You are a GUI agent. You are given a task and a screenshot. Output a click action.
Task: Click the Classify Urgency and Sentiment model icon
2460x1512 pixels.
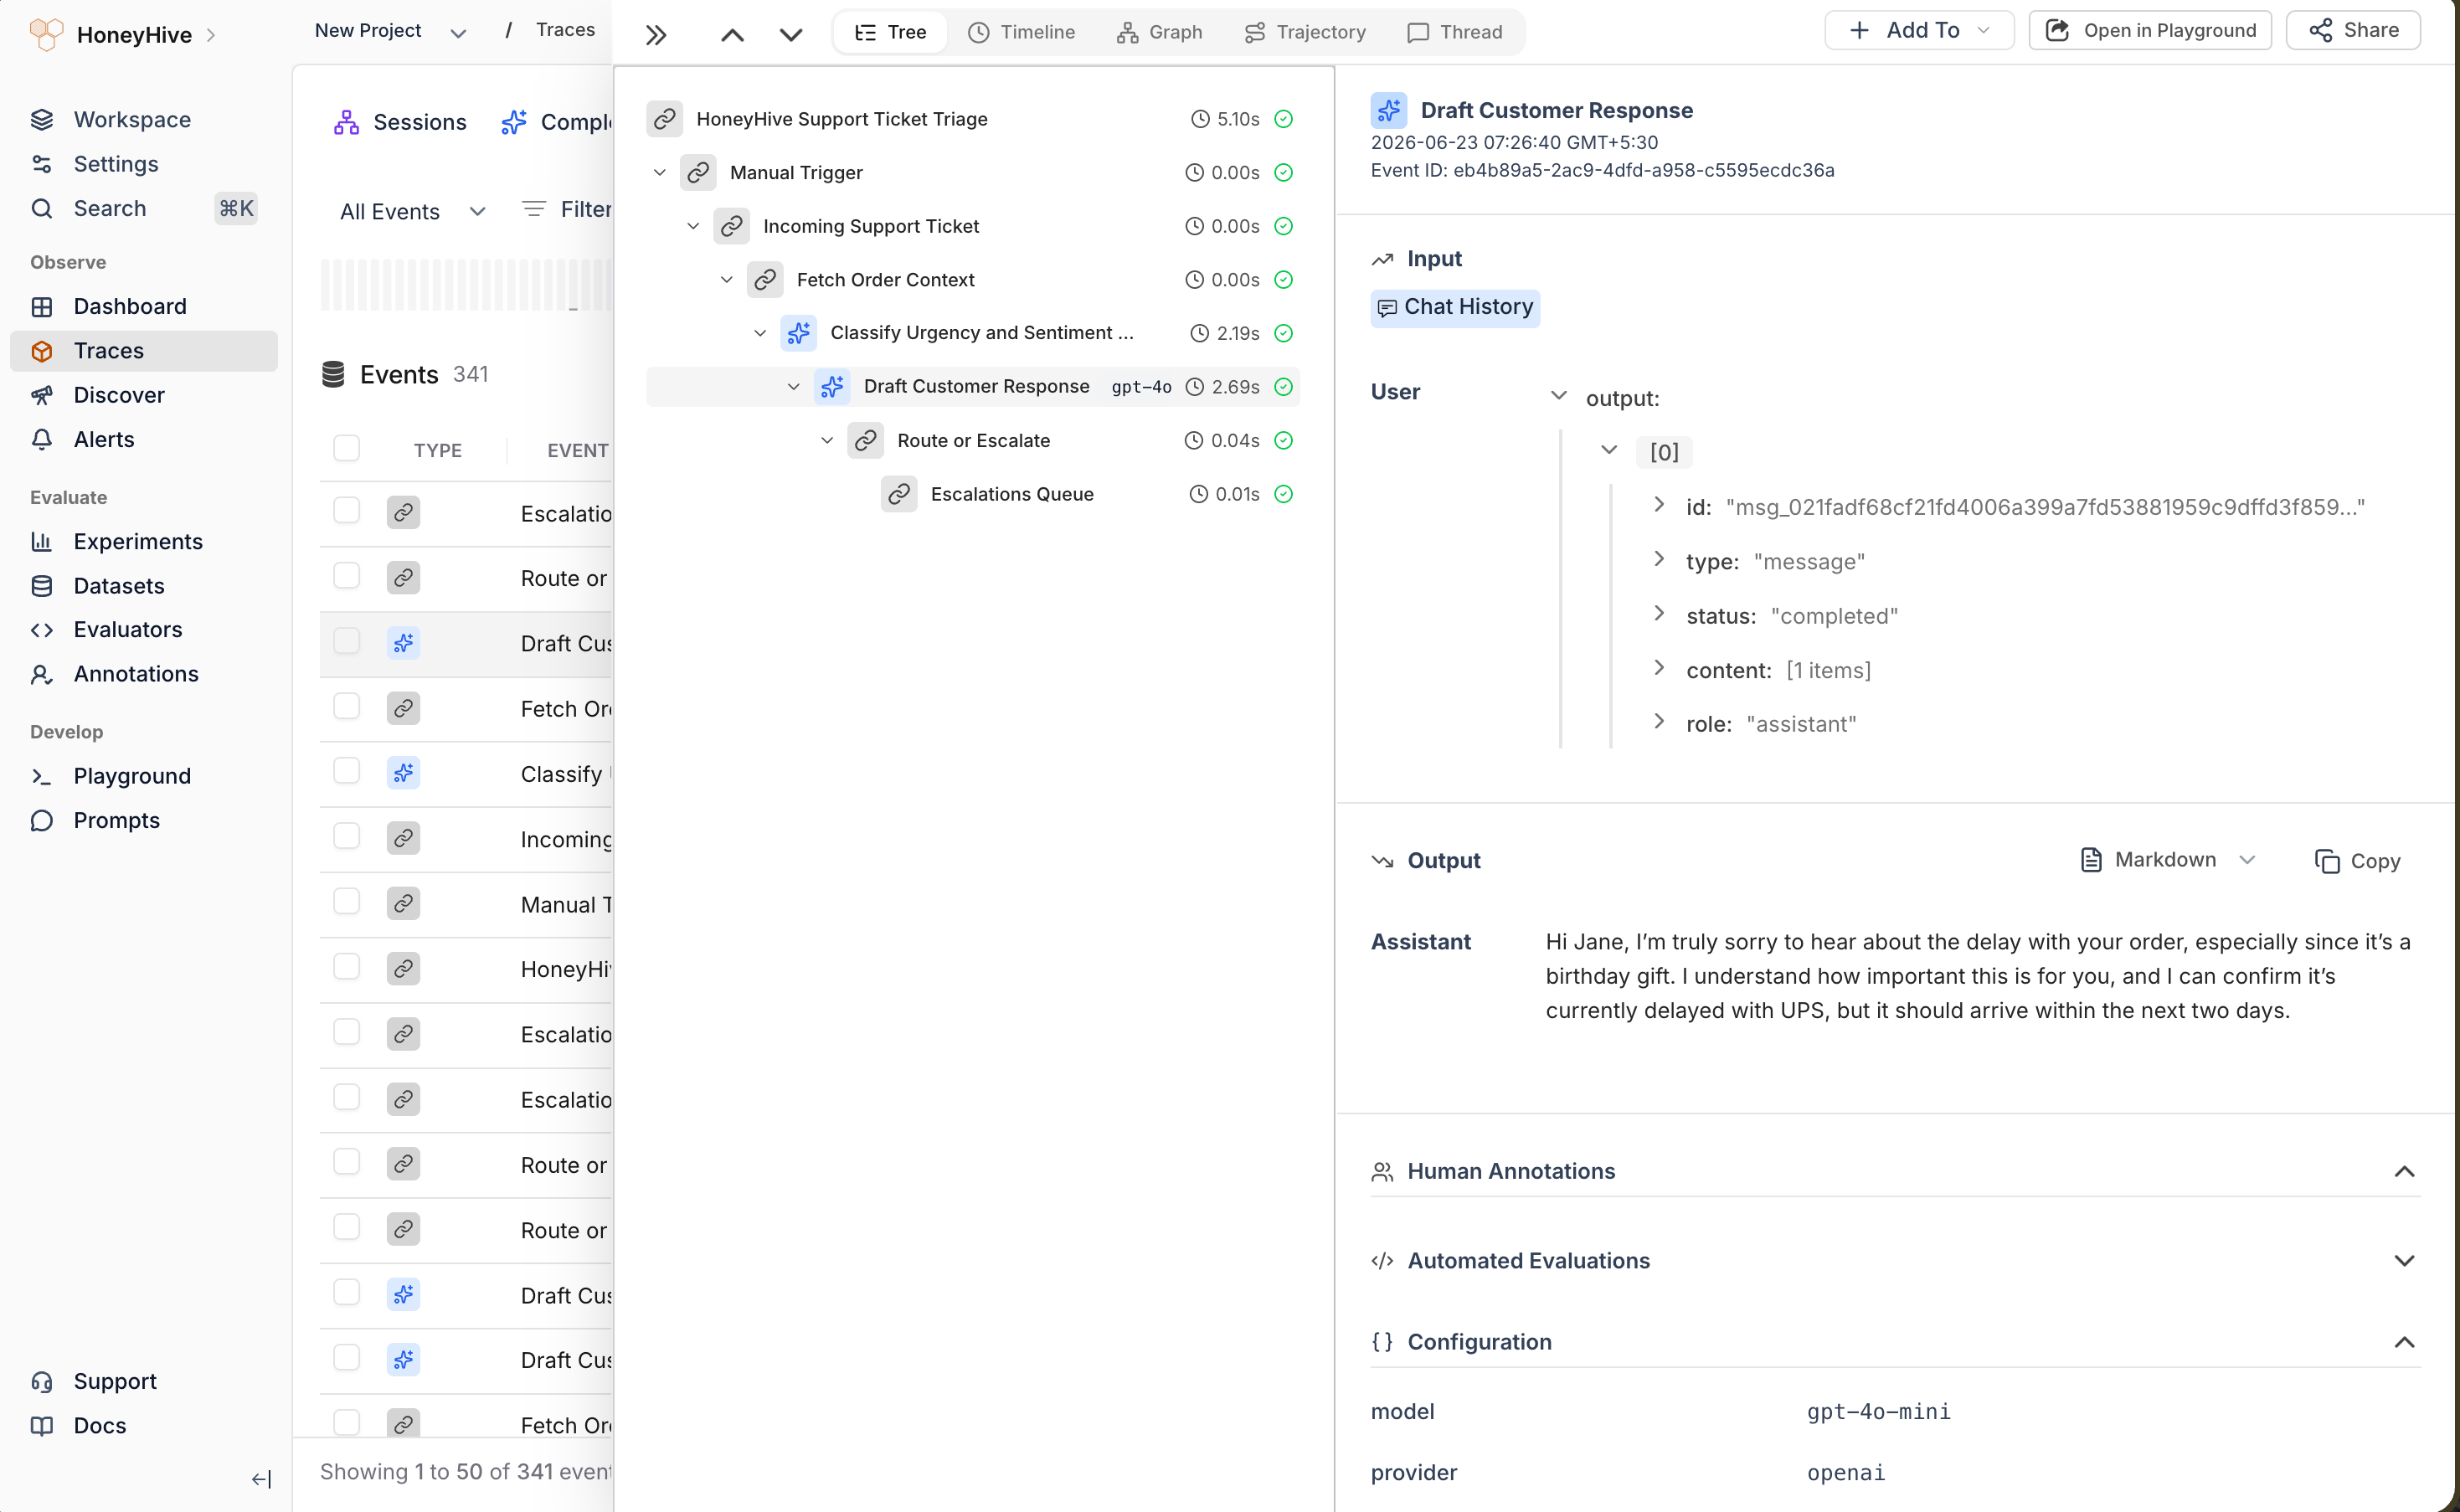798,333
